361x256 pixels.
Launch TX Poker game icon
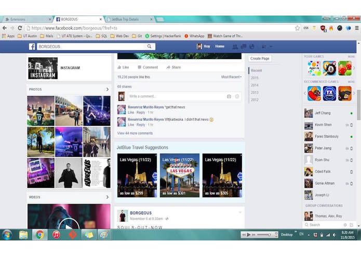click(x=329, y=93)
